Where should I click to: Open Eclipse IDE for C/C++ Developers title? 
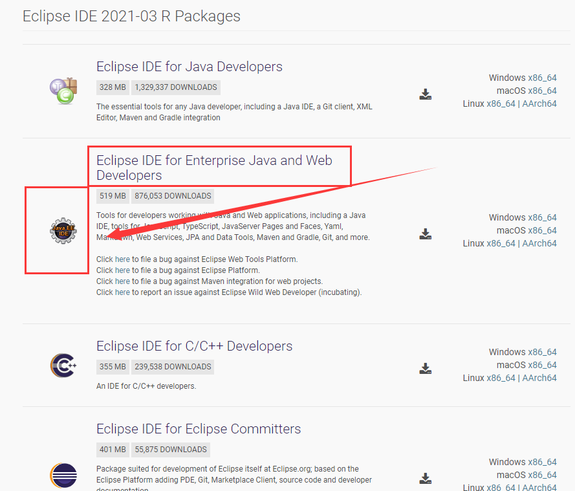click(194, 346)
